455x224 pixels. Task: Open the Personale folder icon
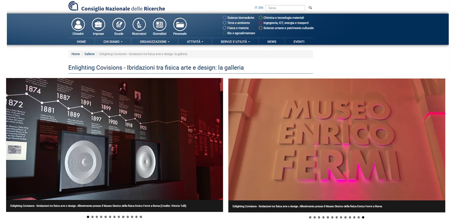pos(180,24)
